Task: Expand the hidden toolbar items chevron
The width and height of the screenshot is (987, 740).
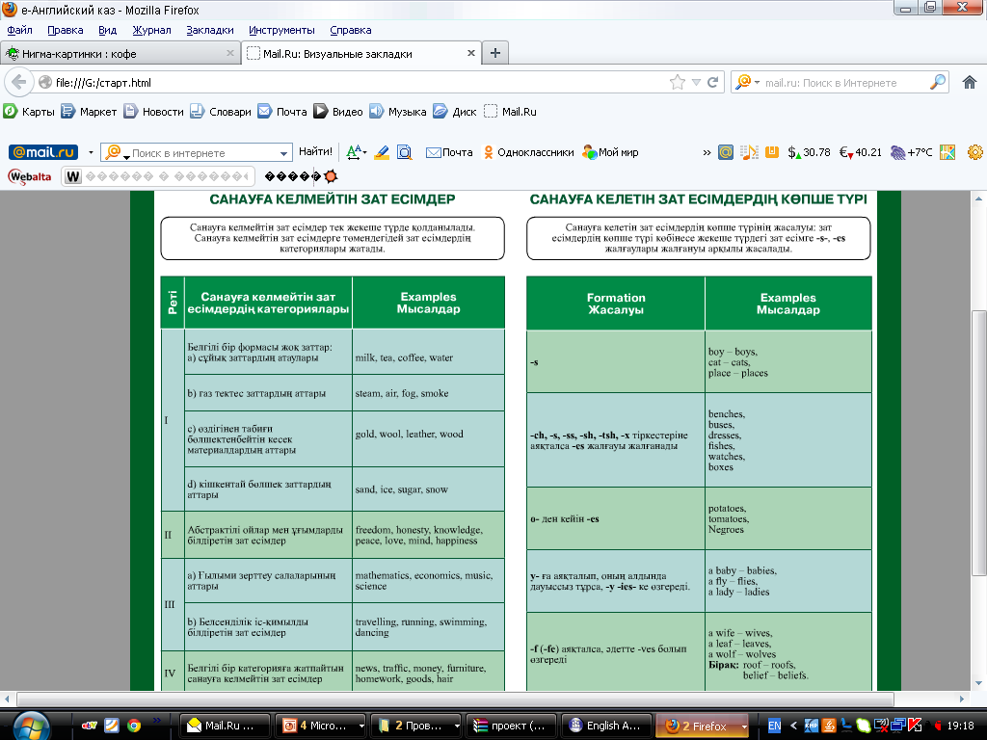Action: tap(707, 152)
